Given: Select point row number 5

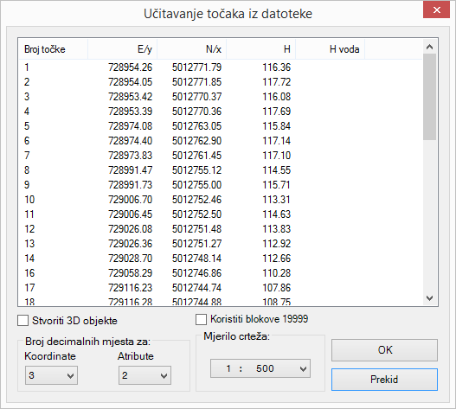Looking at the screenshot, I should 220,126.
